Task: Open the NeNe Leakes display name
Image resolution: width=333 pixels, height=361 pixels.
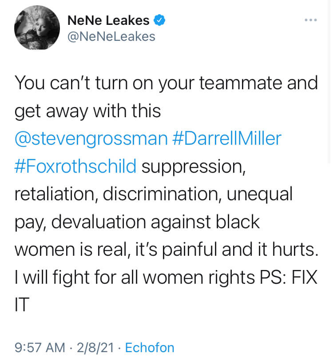Action: pyautogui.click(x=108, y=20)
